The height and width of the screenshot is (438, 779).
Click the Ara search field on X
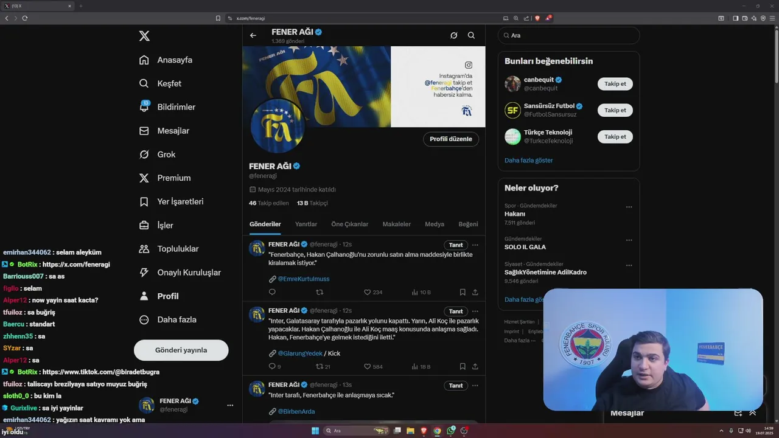(568, 35)
